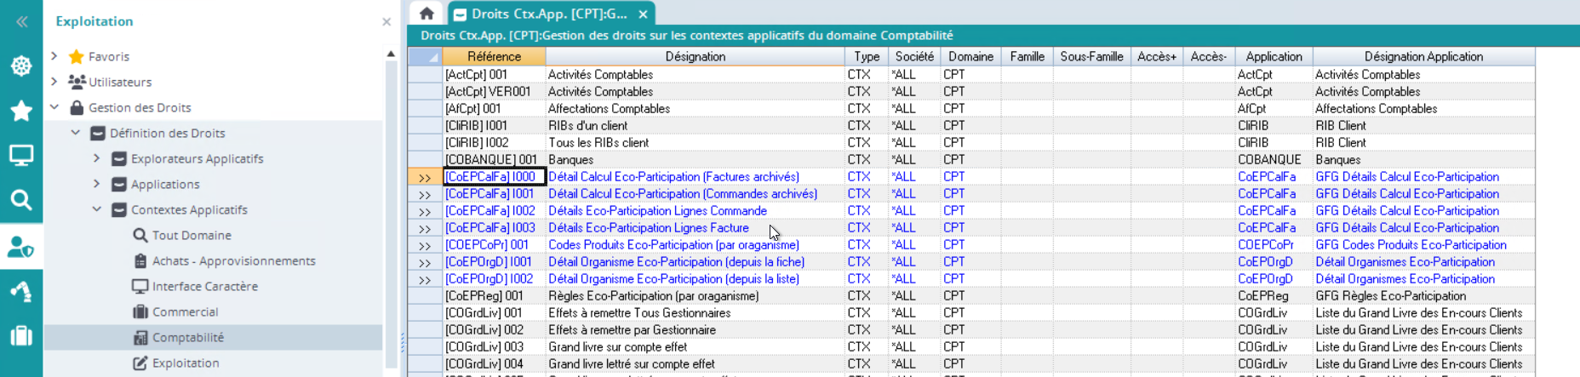Viewport: 1580px width, 377px height.
Task: Collapse the Contextes Applicatifs node
Action: point(96,209)
